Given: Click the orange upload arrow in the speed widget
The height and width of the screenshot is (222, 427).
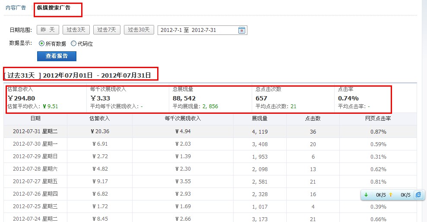Looking at the screenshot, I should coord(391,194).
